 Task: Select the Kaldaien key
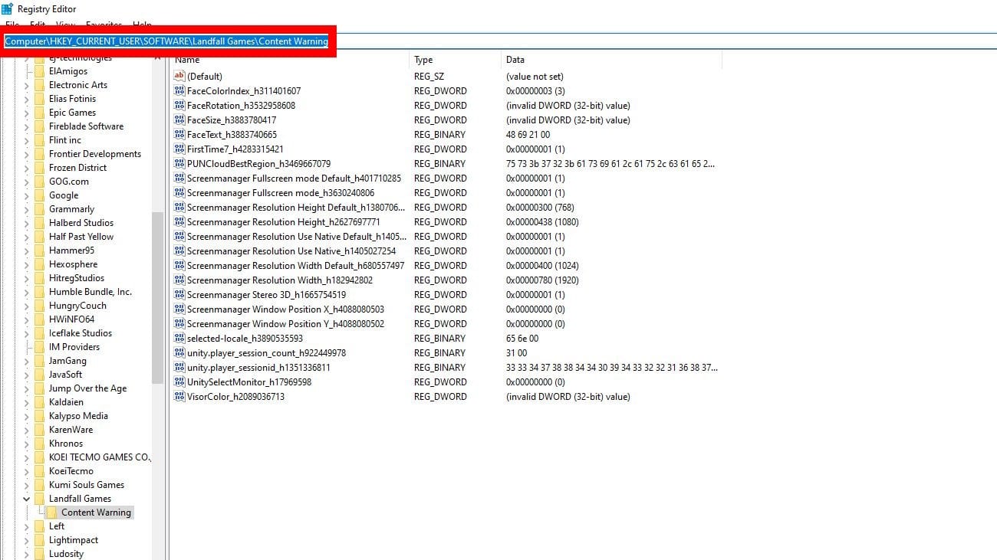66,402
